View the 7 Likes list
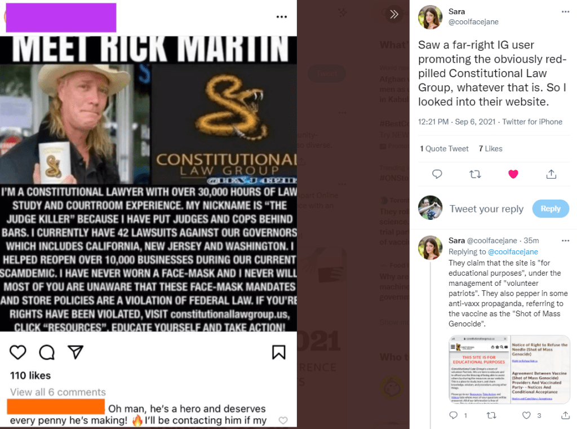577x429 pixels. coord(491,148)
